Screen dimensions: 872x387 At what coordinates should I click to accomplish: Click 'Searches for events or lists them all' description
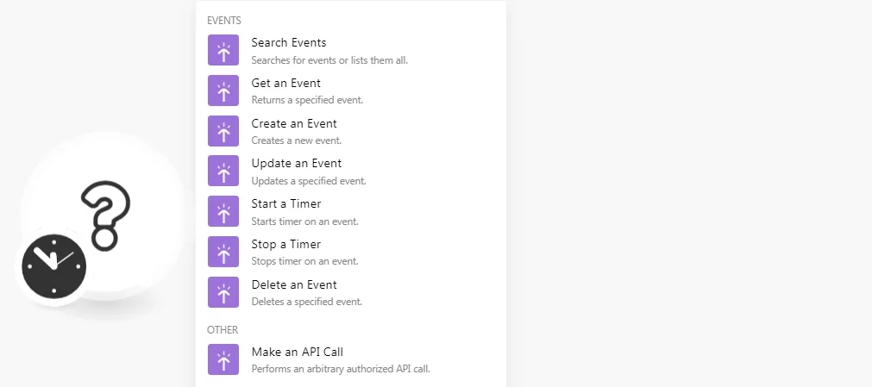pyautogui.click(x=329, y=60)
